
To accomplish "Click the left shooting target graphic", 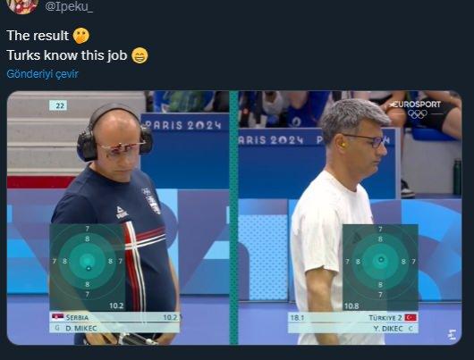I will pyautogui.click(x=88, y=267).
